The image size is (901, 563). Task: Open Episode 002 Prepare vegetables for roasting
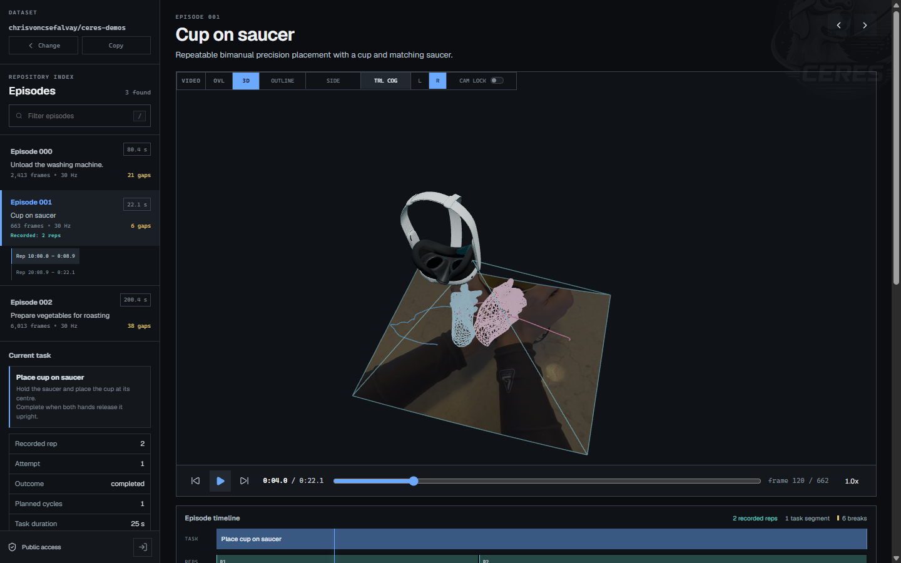[x=80, y=313]
